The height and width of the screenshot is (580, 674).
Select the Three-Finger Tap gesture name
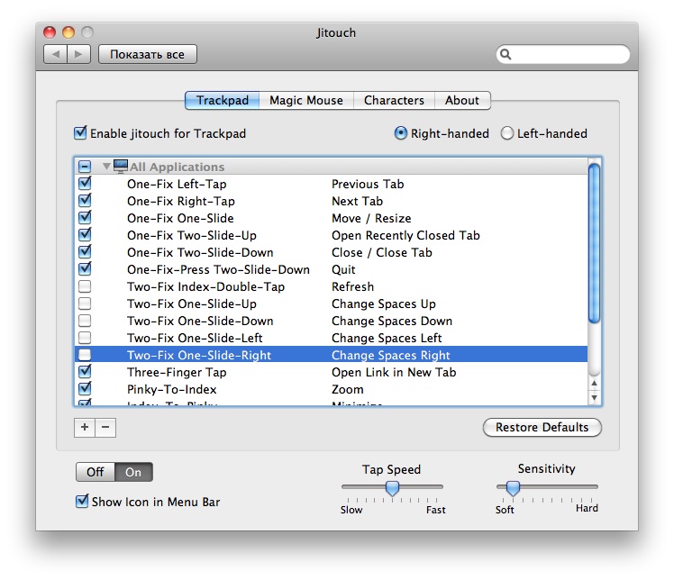(x=177, y=373)
